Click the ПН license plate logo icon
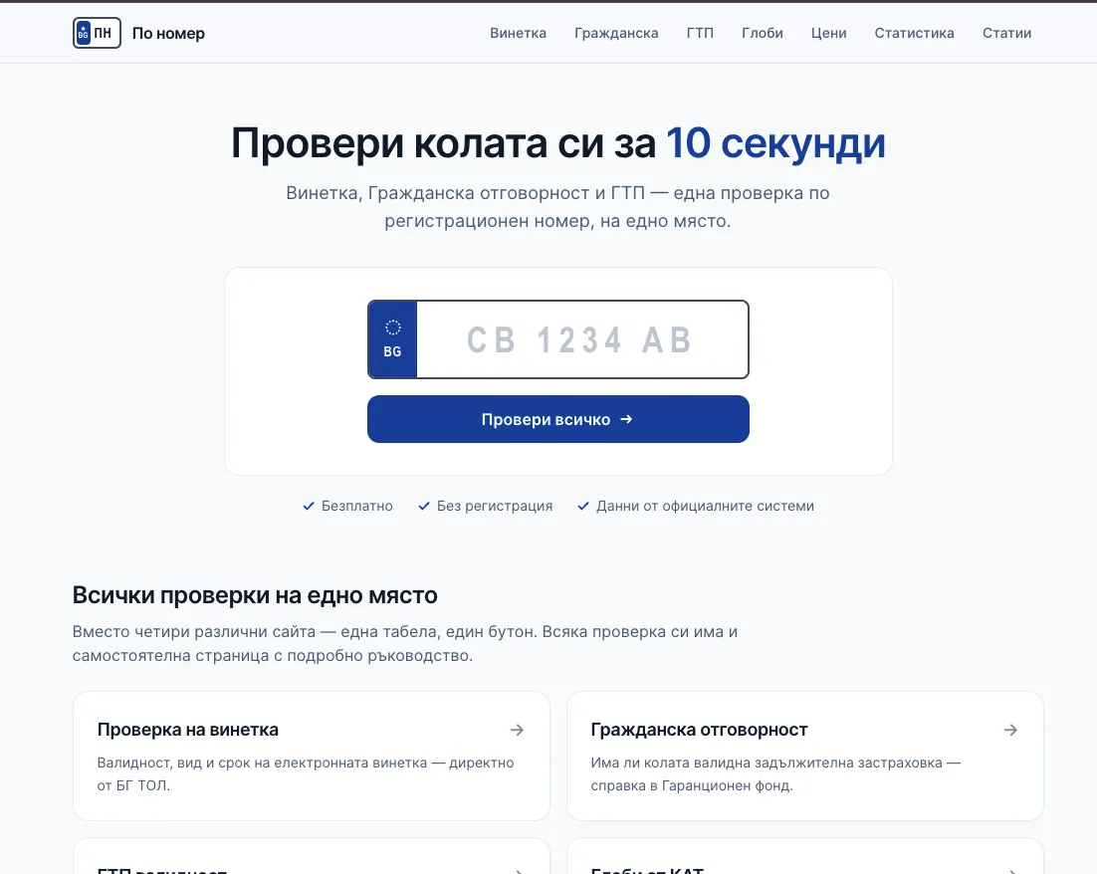Viewport: 1097px width, 874px height. point(97,33)
